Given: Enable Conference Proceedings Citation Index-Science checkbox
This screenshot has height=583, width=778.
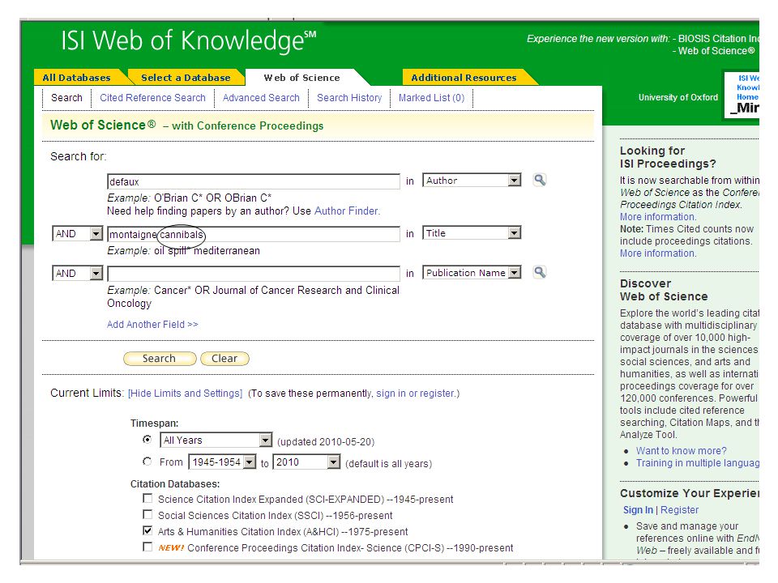Looking at the screenshot, I should tap(147, 547).
